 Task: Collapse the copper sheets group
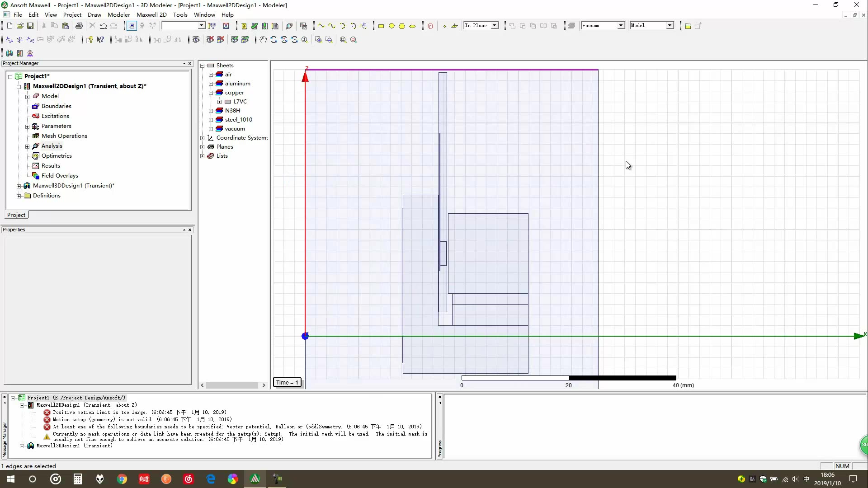[211, 93]
